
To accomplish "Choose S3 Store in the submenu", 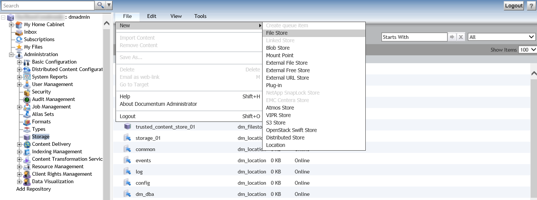I will coord(276,123).
